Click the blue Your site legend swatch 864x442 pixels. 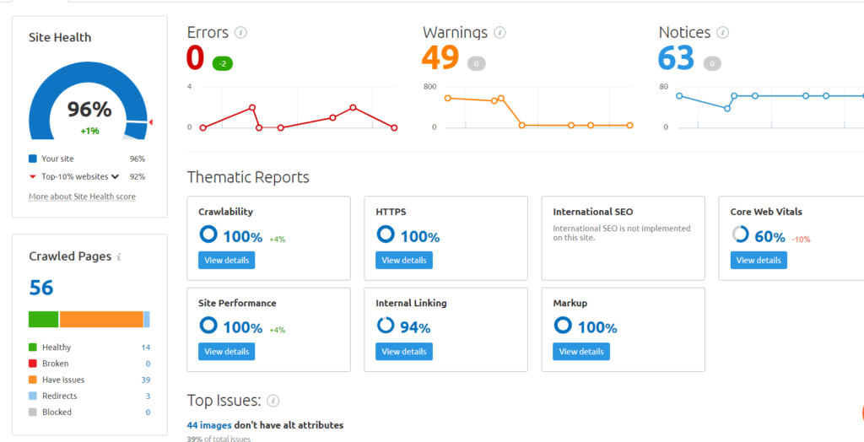click(x=33, y=159)
